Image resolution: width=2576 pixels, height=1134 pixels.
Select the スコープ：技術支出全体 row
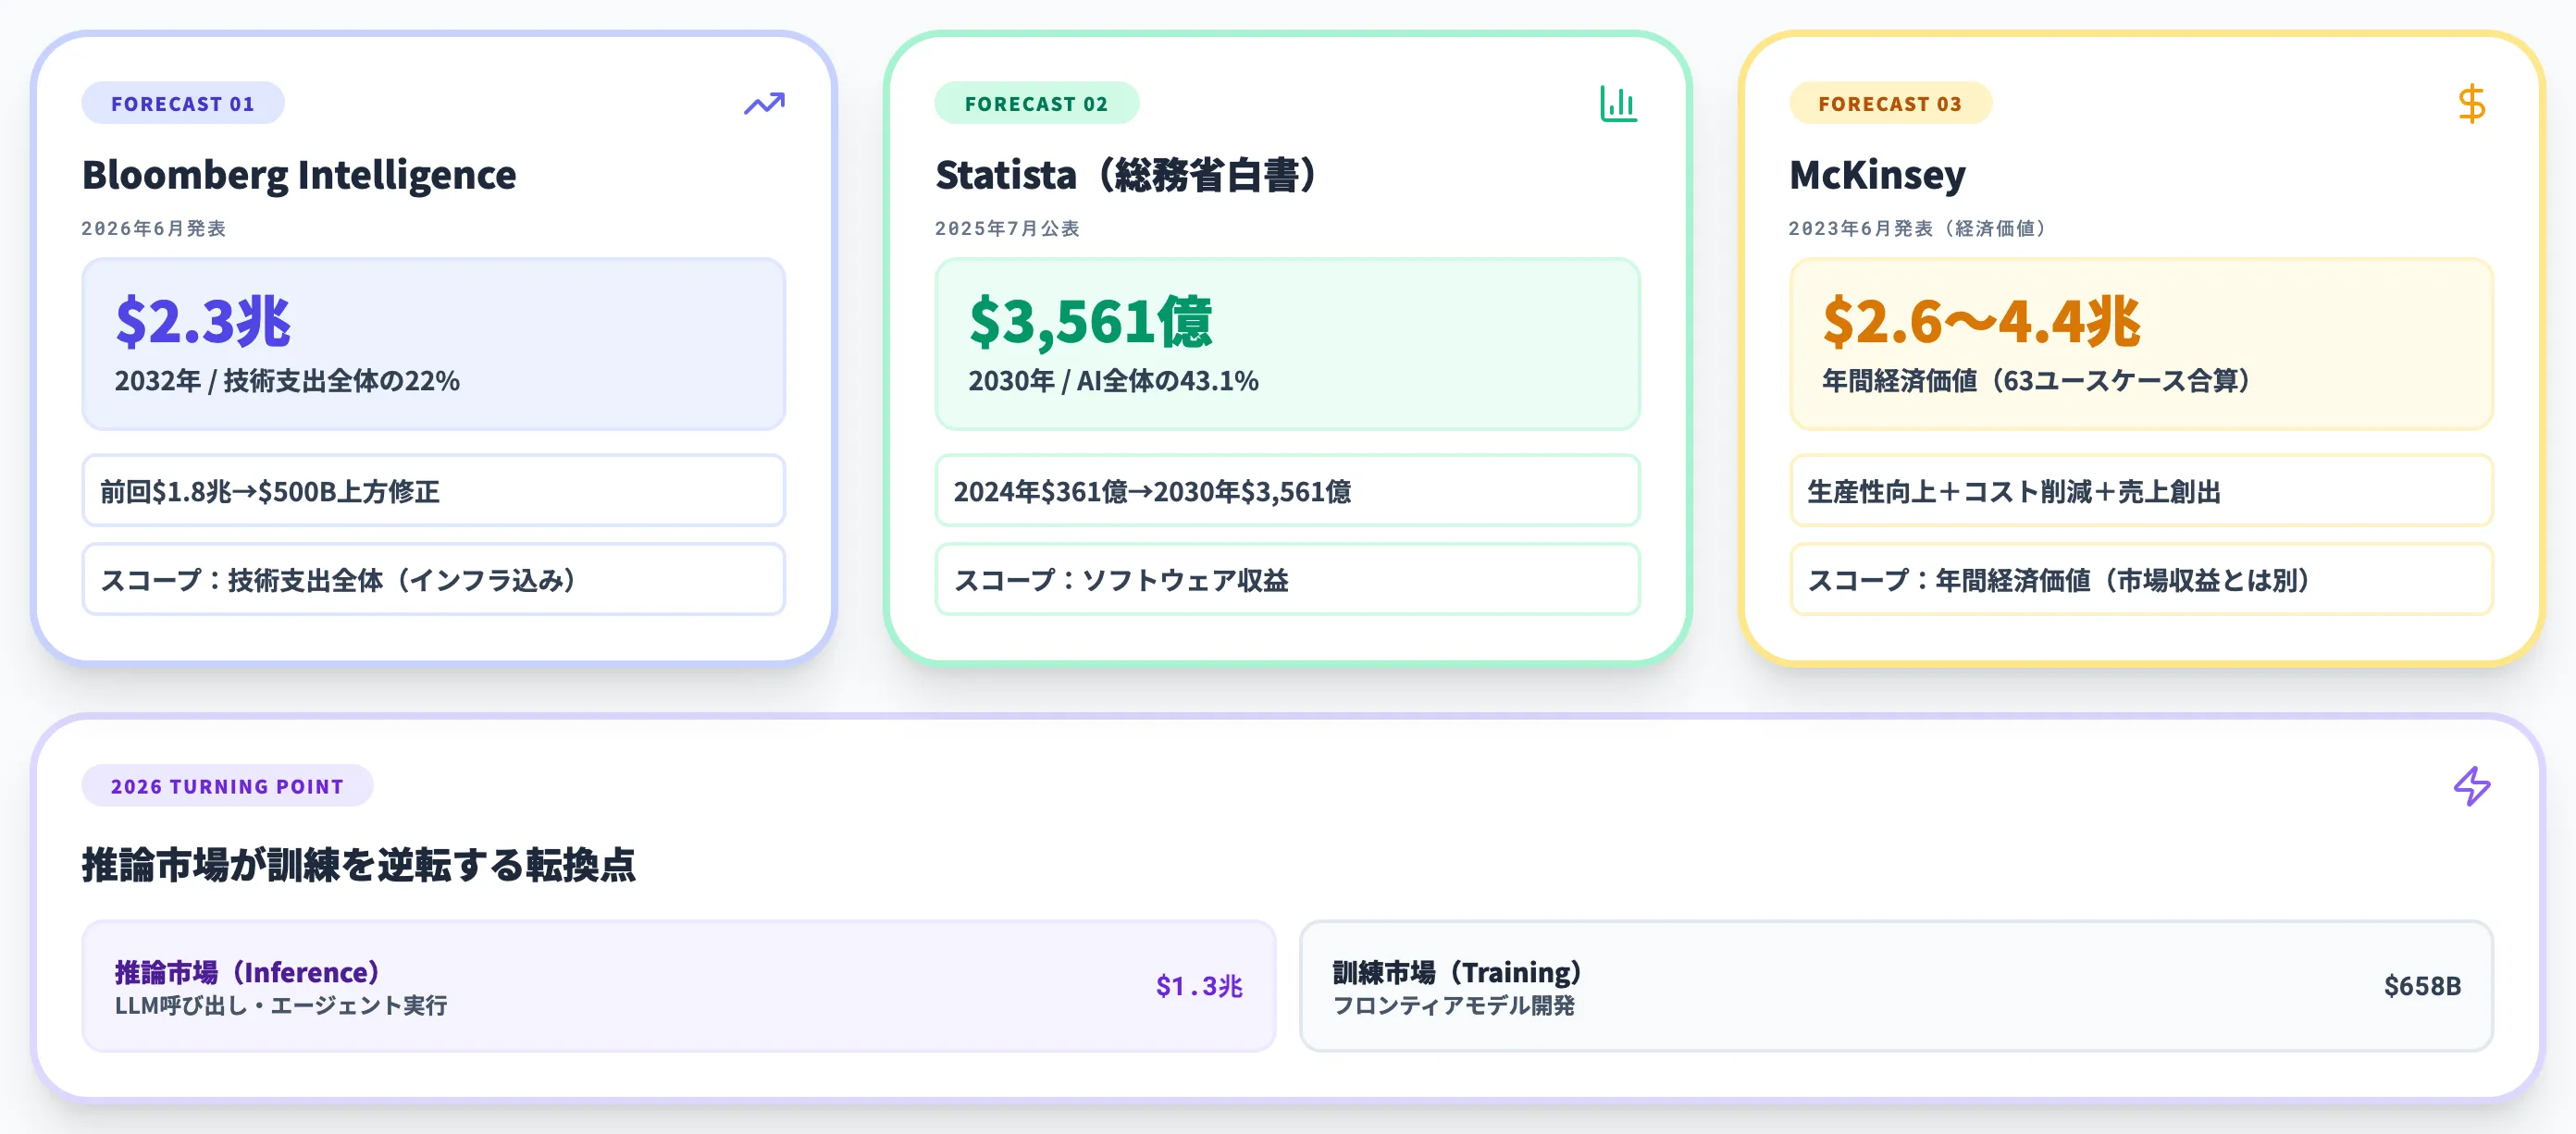click(x=434, y=580)
